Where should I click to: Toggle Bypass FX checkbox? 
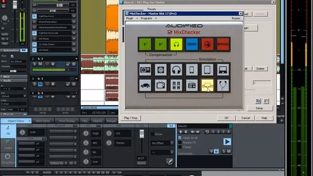tap(180, 142)
